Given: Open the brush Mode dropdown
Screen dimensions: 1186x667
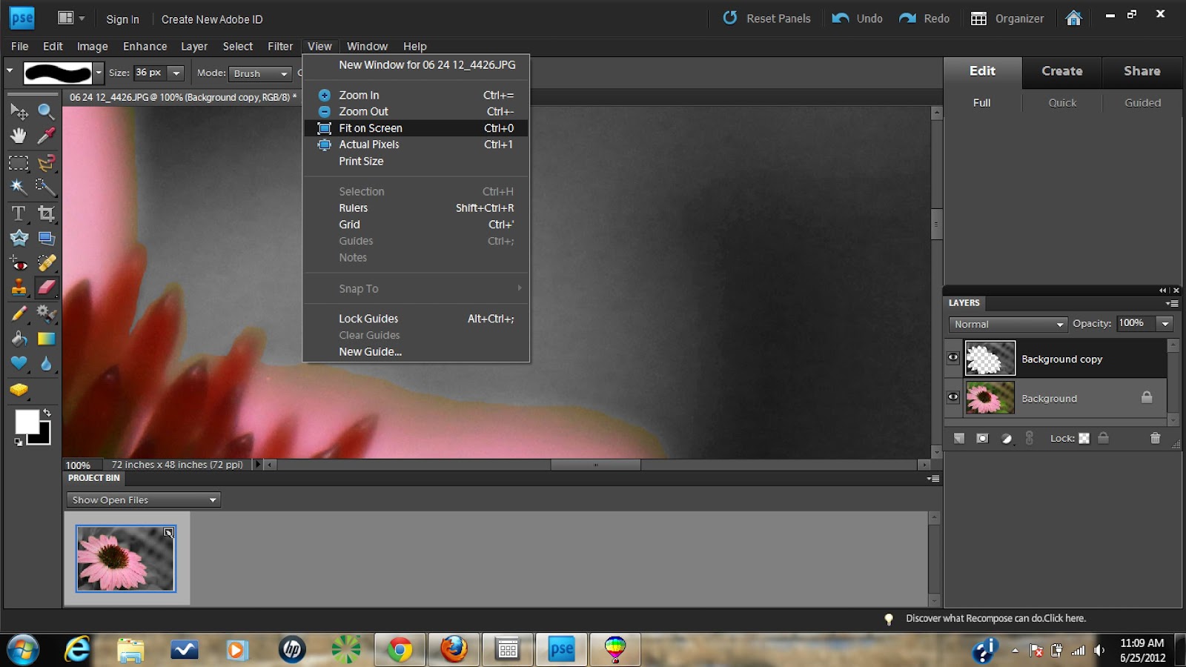Looking at the screenshot, I should 260,73.
